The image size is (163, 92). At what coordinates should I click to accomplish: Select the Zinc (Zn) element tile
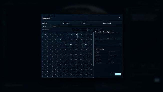90,45
